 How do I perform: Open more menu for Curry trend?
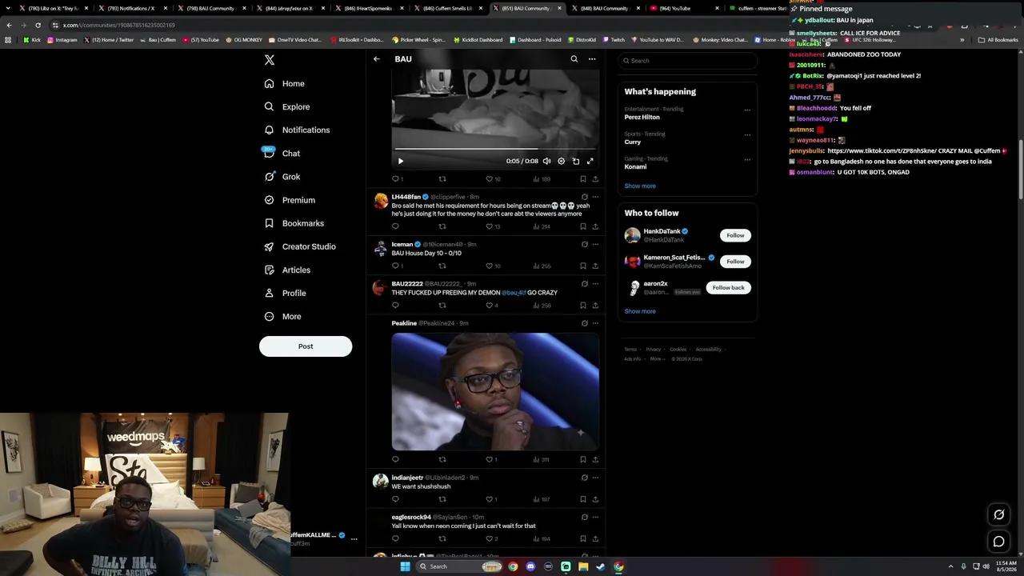pos(747,134)
